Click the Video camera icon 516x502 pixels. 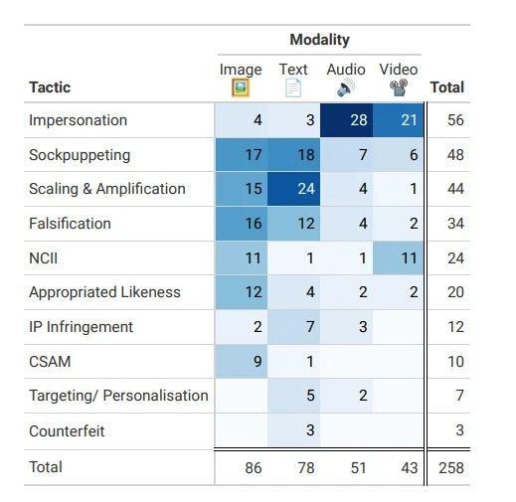399,87
